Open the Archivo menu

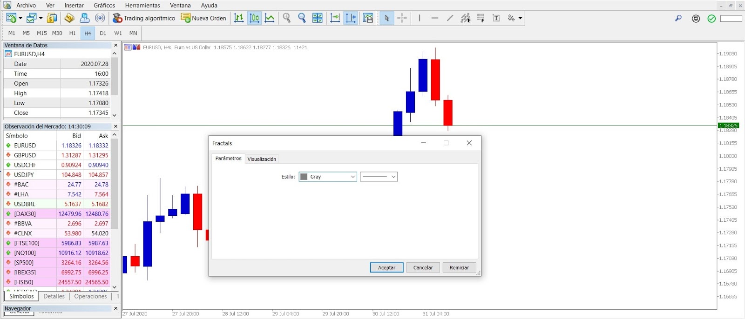[26, 6]
